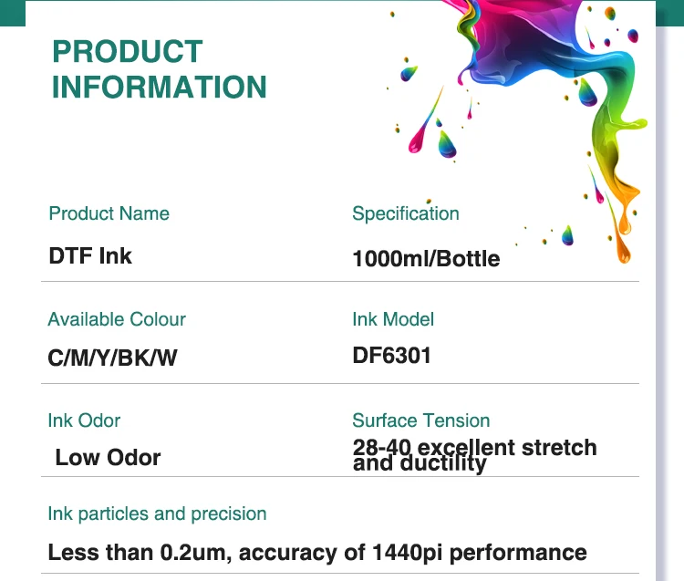The height and width of the screenshot is (581, 684).
Task: Select Ink particles and precision label
Action: 157,514
